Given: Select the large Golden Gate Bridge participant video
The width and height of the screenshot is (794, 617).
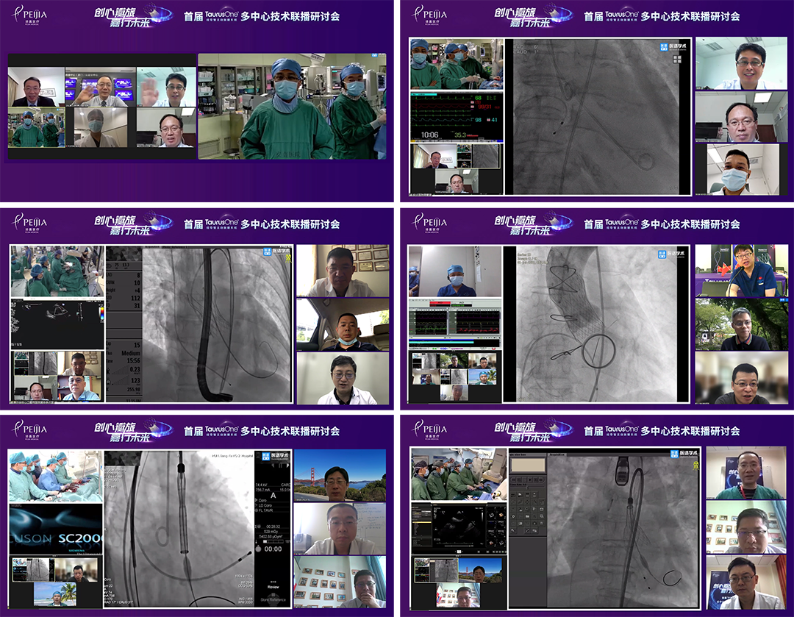Looking at the screenshot, I should point(340,474).
